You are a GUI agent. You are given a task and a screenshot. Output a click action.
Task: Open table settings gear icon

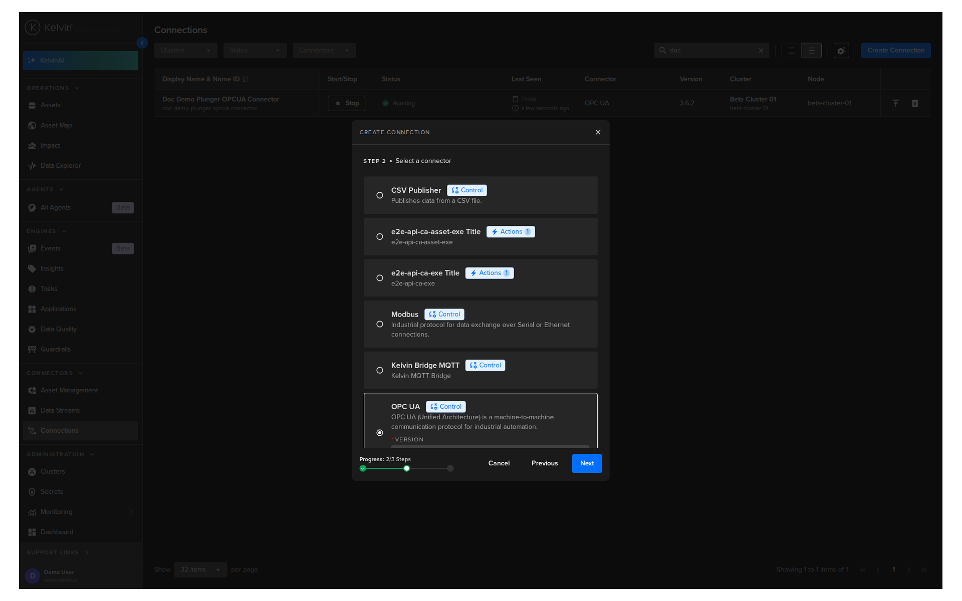point(841,51)
